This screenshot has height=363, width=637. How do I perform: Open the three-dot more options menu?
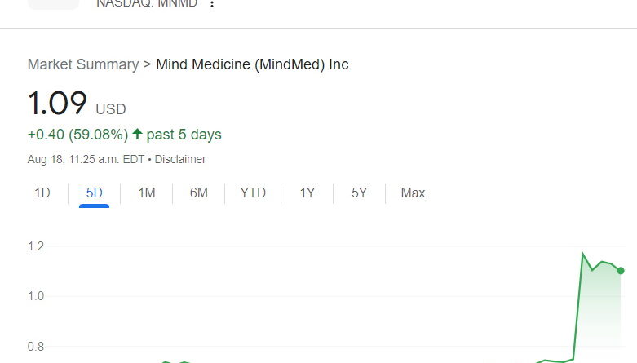(x=212, y=3)
